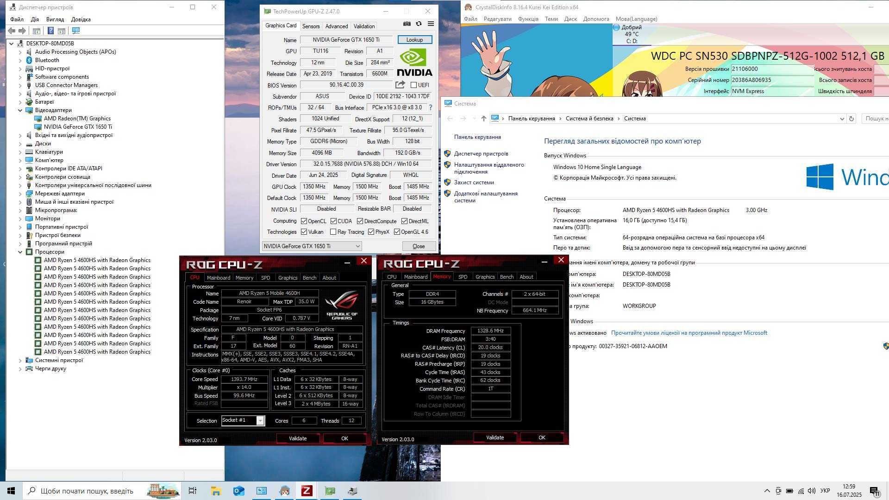Expand the Диски tree node
889x500 pixels.
20,144
